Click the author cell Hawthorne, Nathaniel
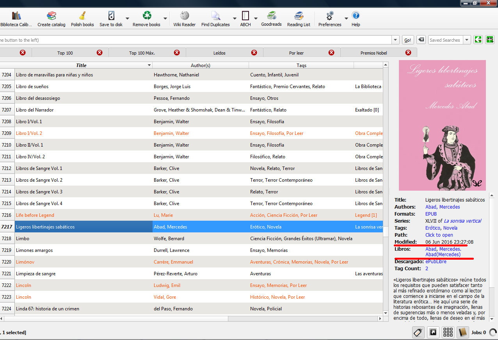Image resolution: width=498 pixels, height=340 pixels. (x=201, y=75)
